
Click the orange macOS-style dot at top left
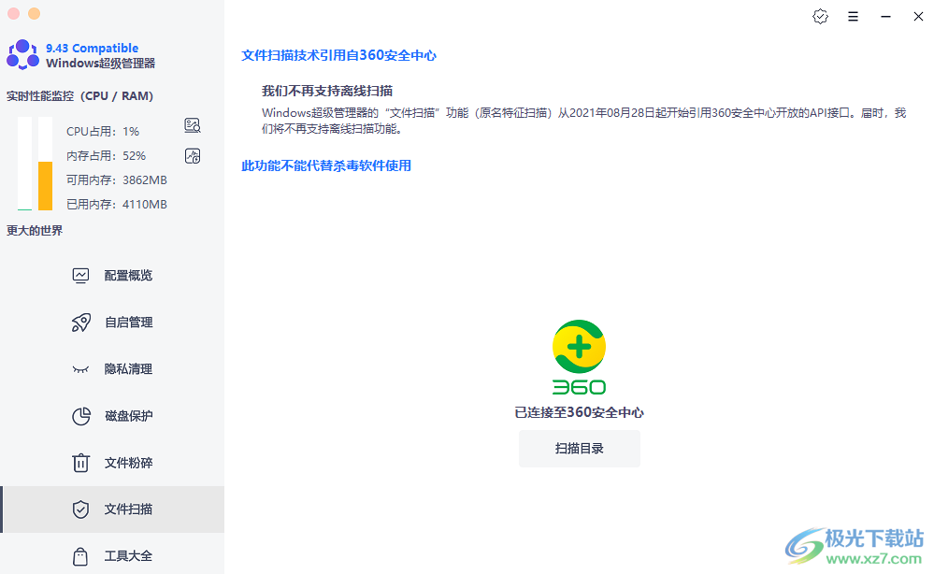34,13
